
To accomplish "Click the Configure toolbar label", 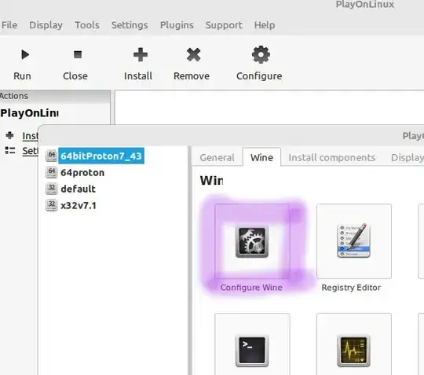I will click(x=259, y=76).
